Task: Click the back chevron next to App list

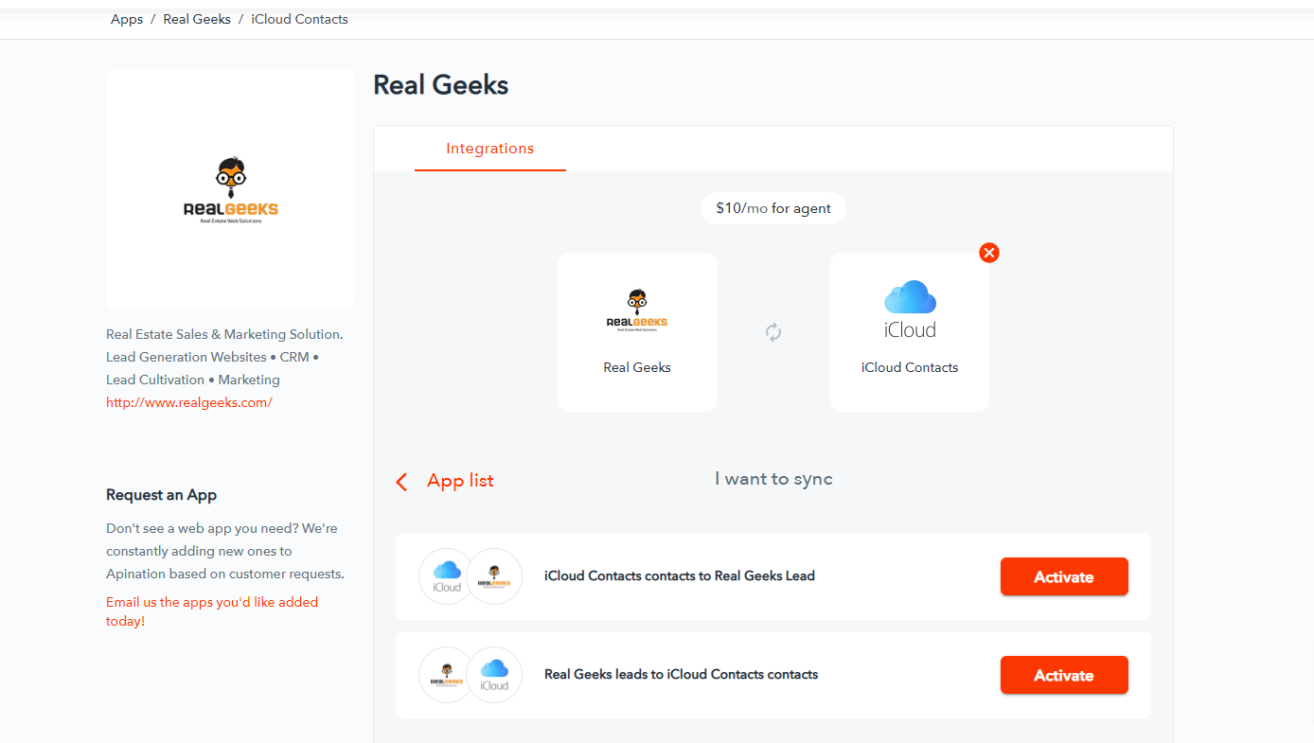Action: [401, 482]
